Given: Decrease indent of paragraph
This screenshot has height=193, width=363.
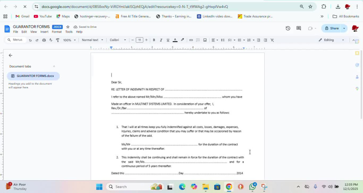Looking at the screenshot, I should [258, 40].
